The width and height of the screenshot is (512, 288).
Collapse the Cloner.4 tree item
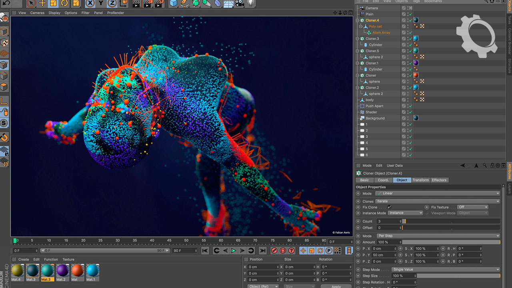click(x=358, y=20)
